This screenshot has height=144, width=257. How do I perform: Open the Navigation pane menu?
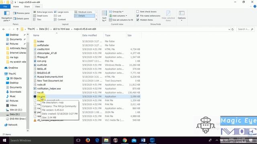pyautogui.click(x=6, y=16)
